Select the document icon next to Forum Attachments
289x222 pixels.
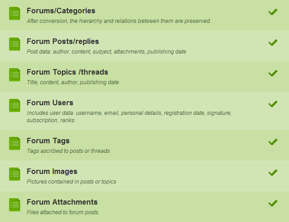click(x=15, y=205)
